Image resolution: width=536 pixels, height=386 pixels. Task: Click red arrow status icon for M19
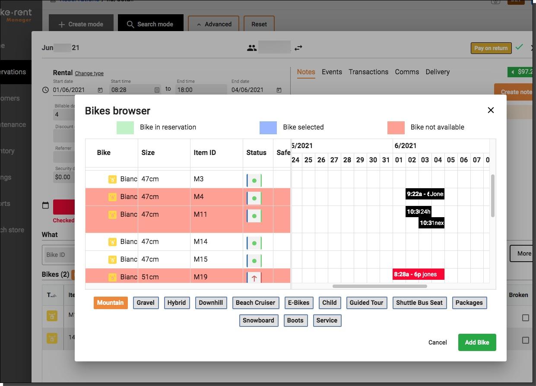tap(254, 278)
